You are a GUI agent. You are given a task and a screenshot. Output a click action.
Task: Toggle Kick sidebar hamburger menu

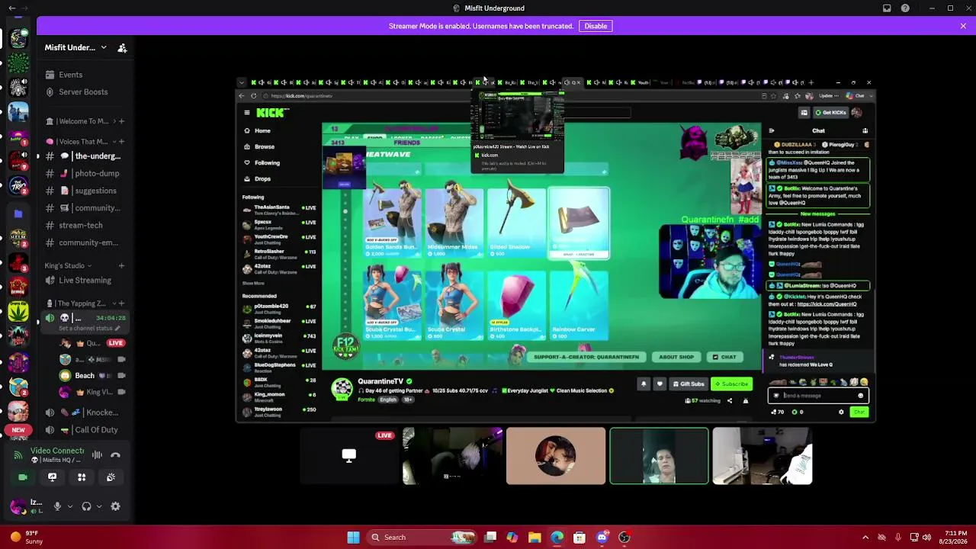(246, 113)
